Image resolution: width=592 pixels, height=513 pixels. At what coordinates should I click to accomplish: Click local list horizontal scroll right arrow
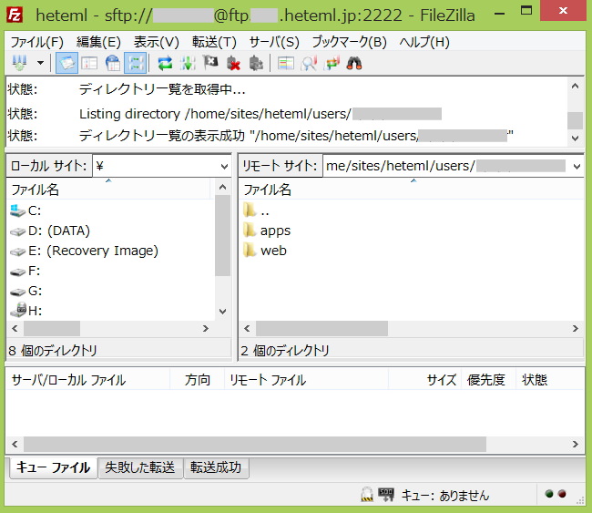[x=206, y=328]
